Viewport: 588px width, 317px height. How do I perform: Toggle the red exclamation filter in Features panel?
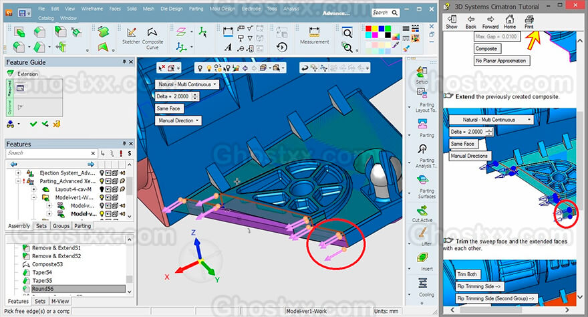[121, 153]
